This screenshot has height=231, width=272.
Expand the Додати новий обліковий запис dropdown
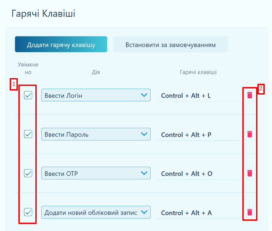coord(96,212)
